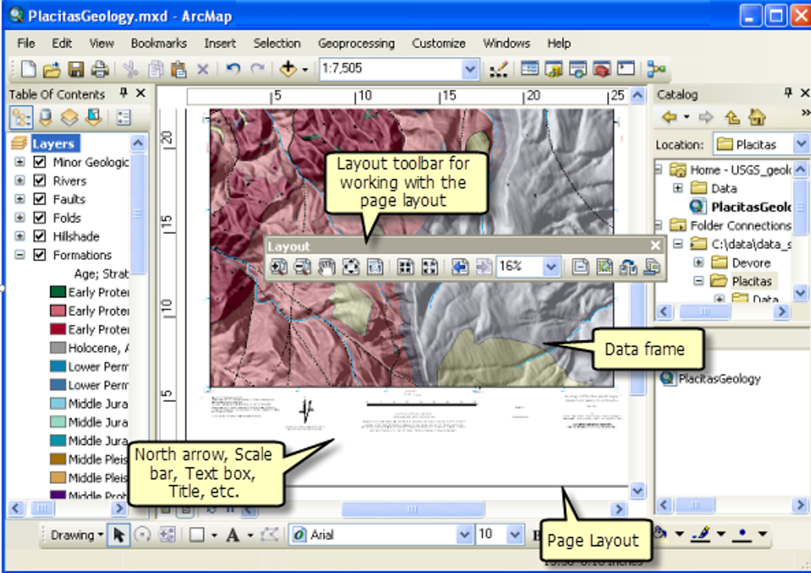Open the Python window icon
This screenshot has height=573, width=811.
(626, 69)
